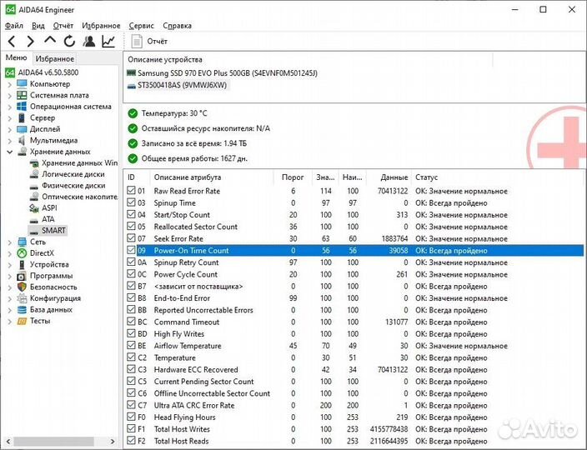The width and height of the screenshot is (587, 450).
Task: Toggle checkbox for 01 Raw Read Error Rate
Action: pyautogui.click(x=131, y=190)
